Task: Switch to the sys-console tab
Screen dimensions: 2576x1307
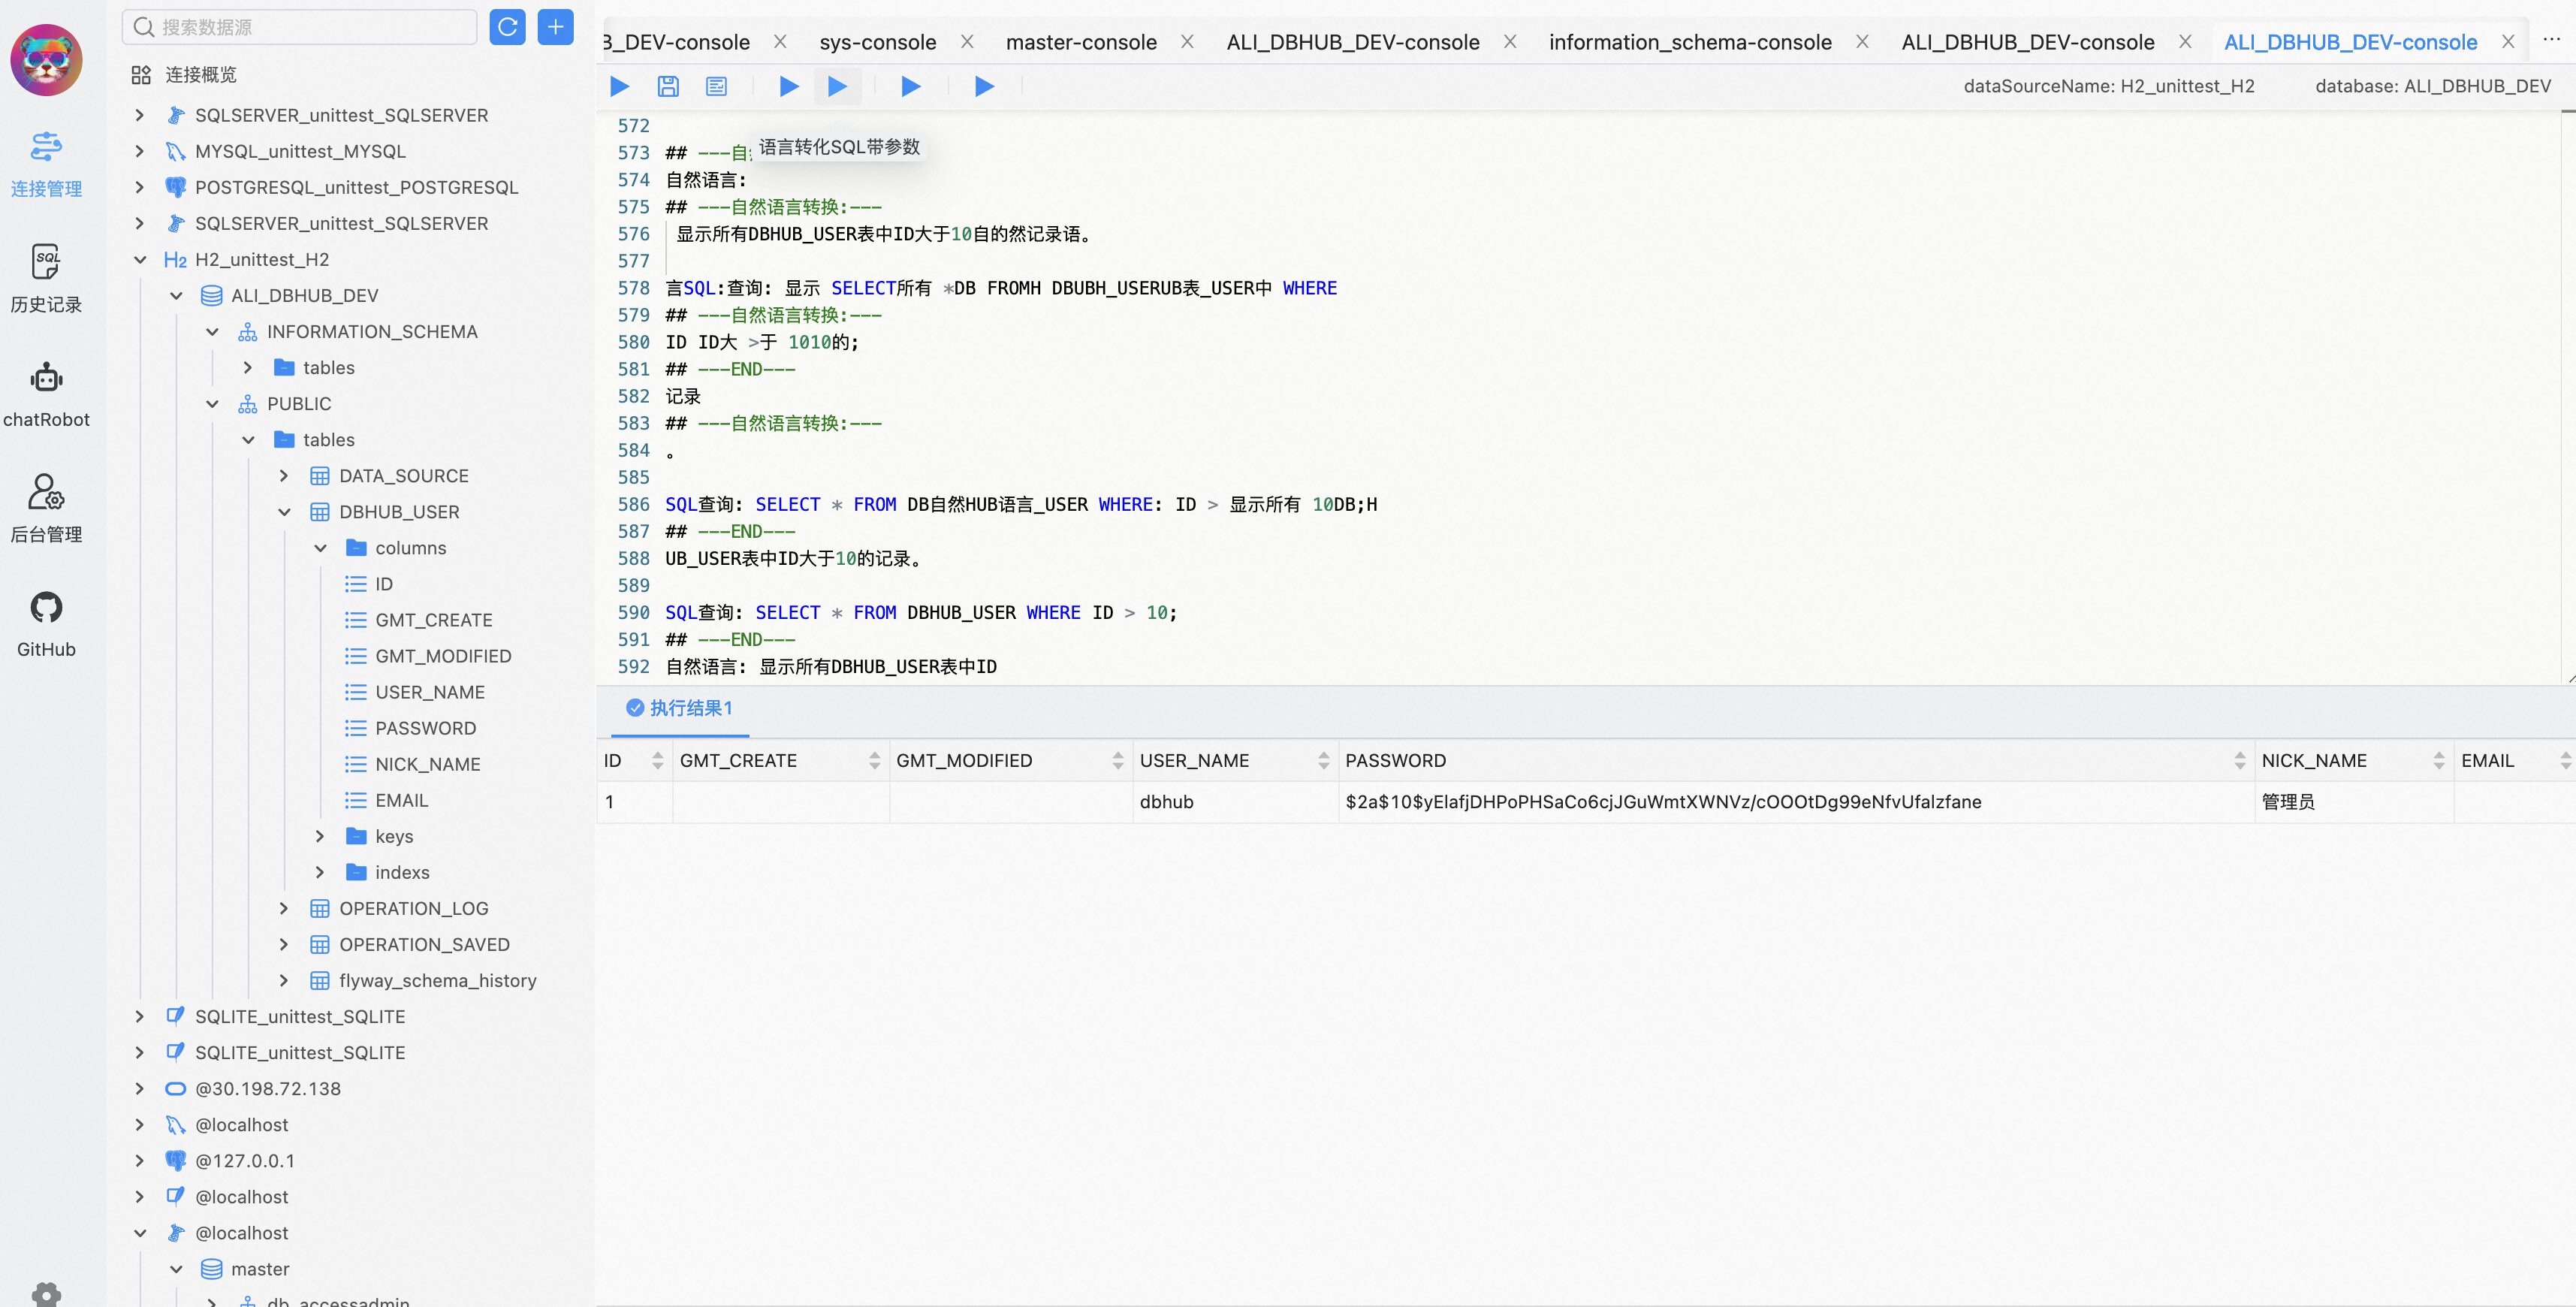Action: pyautogui.click(x=877, y=42)
